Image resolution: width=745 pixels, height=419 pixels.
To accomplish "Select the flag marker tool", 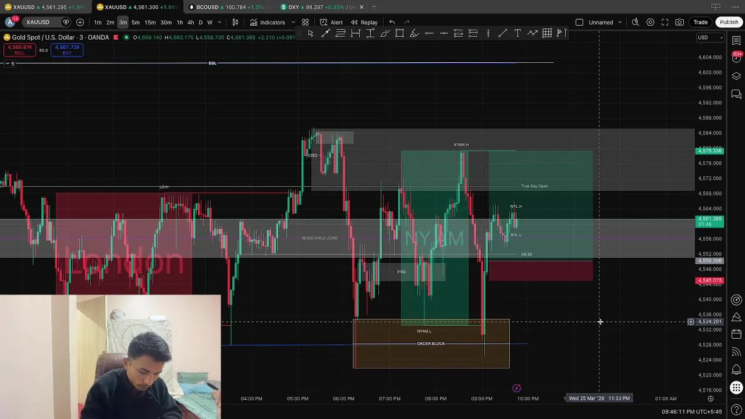I will click(x=562, y=34).
